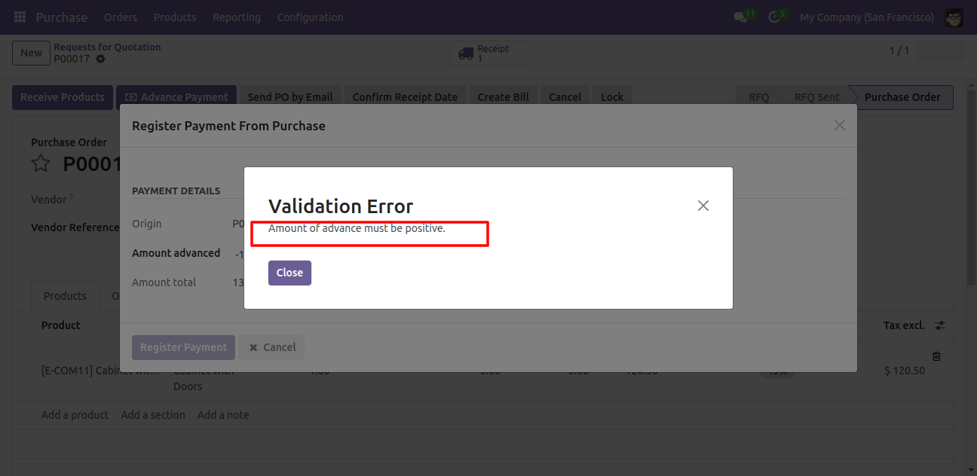Close the Validation Error dialog with X

(703, 206)
